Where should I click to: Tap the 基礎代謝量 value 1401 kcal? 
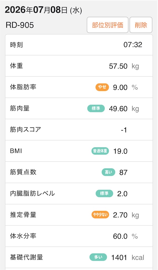click(x=128, y=257)
